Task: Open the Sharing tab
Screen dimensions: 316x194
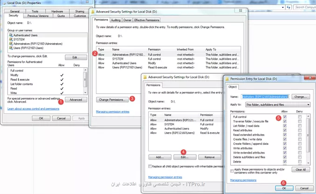Action: coord(80,12)
